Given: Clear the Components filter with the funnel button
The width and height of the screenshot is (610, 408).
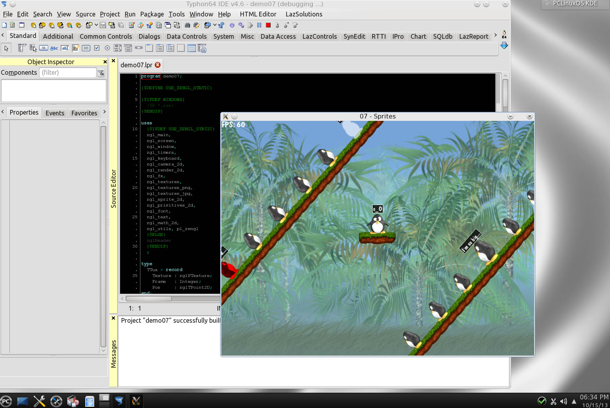Looking at the screenshot, I should [x=101, y=73].
